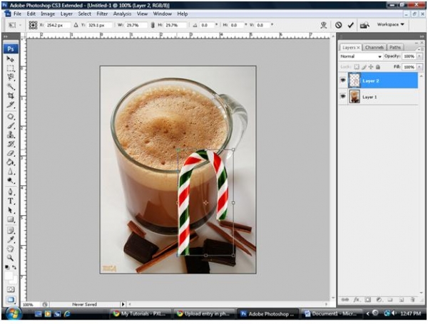Select the Blur tool
This screenshot has width=428, height=324.
coord(11,172)
